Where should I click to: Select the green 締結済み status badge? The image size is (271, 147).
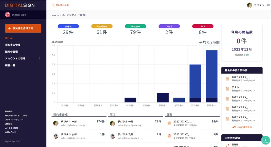(x=135, y=26)
